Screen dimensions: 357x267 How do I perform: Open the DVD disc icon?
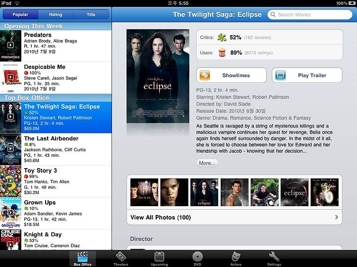click(x=197, y=257)
